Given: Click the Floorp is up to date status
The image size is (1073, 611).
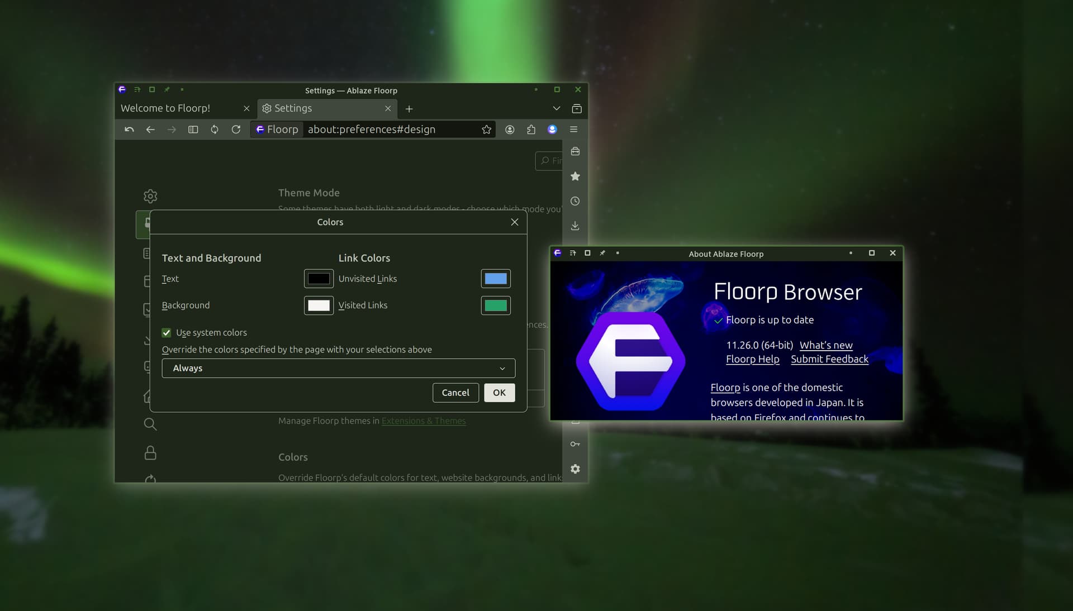Looking at the screenshot, I should [770, 320].
